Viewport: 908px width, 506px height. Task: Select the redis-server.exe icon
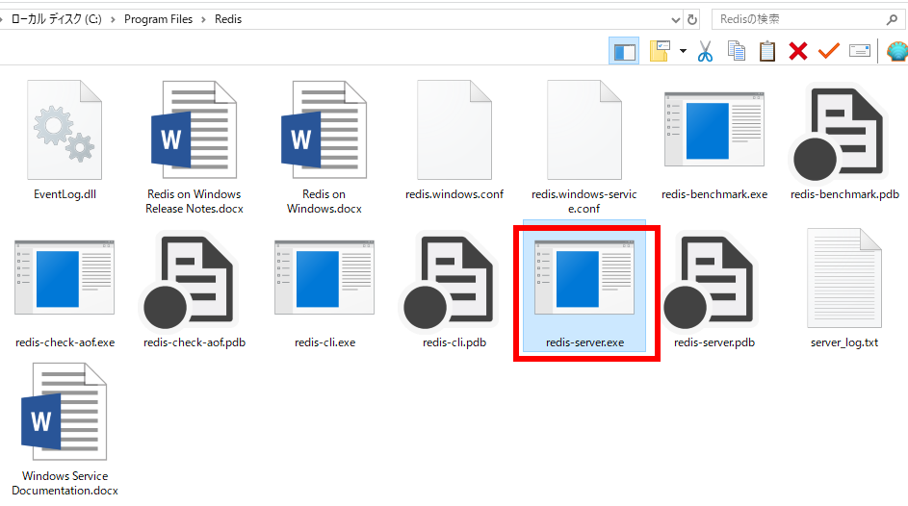(584, 278)
